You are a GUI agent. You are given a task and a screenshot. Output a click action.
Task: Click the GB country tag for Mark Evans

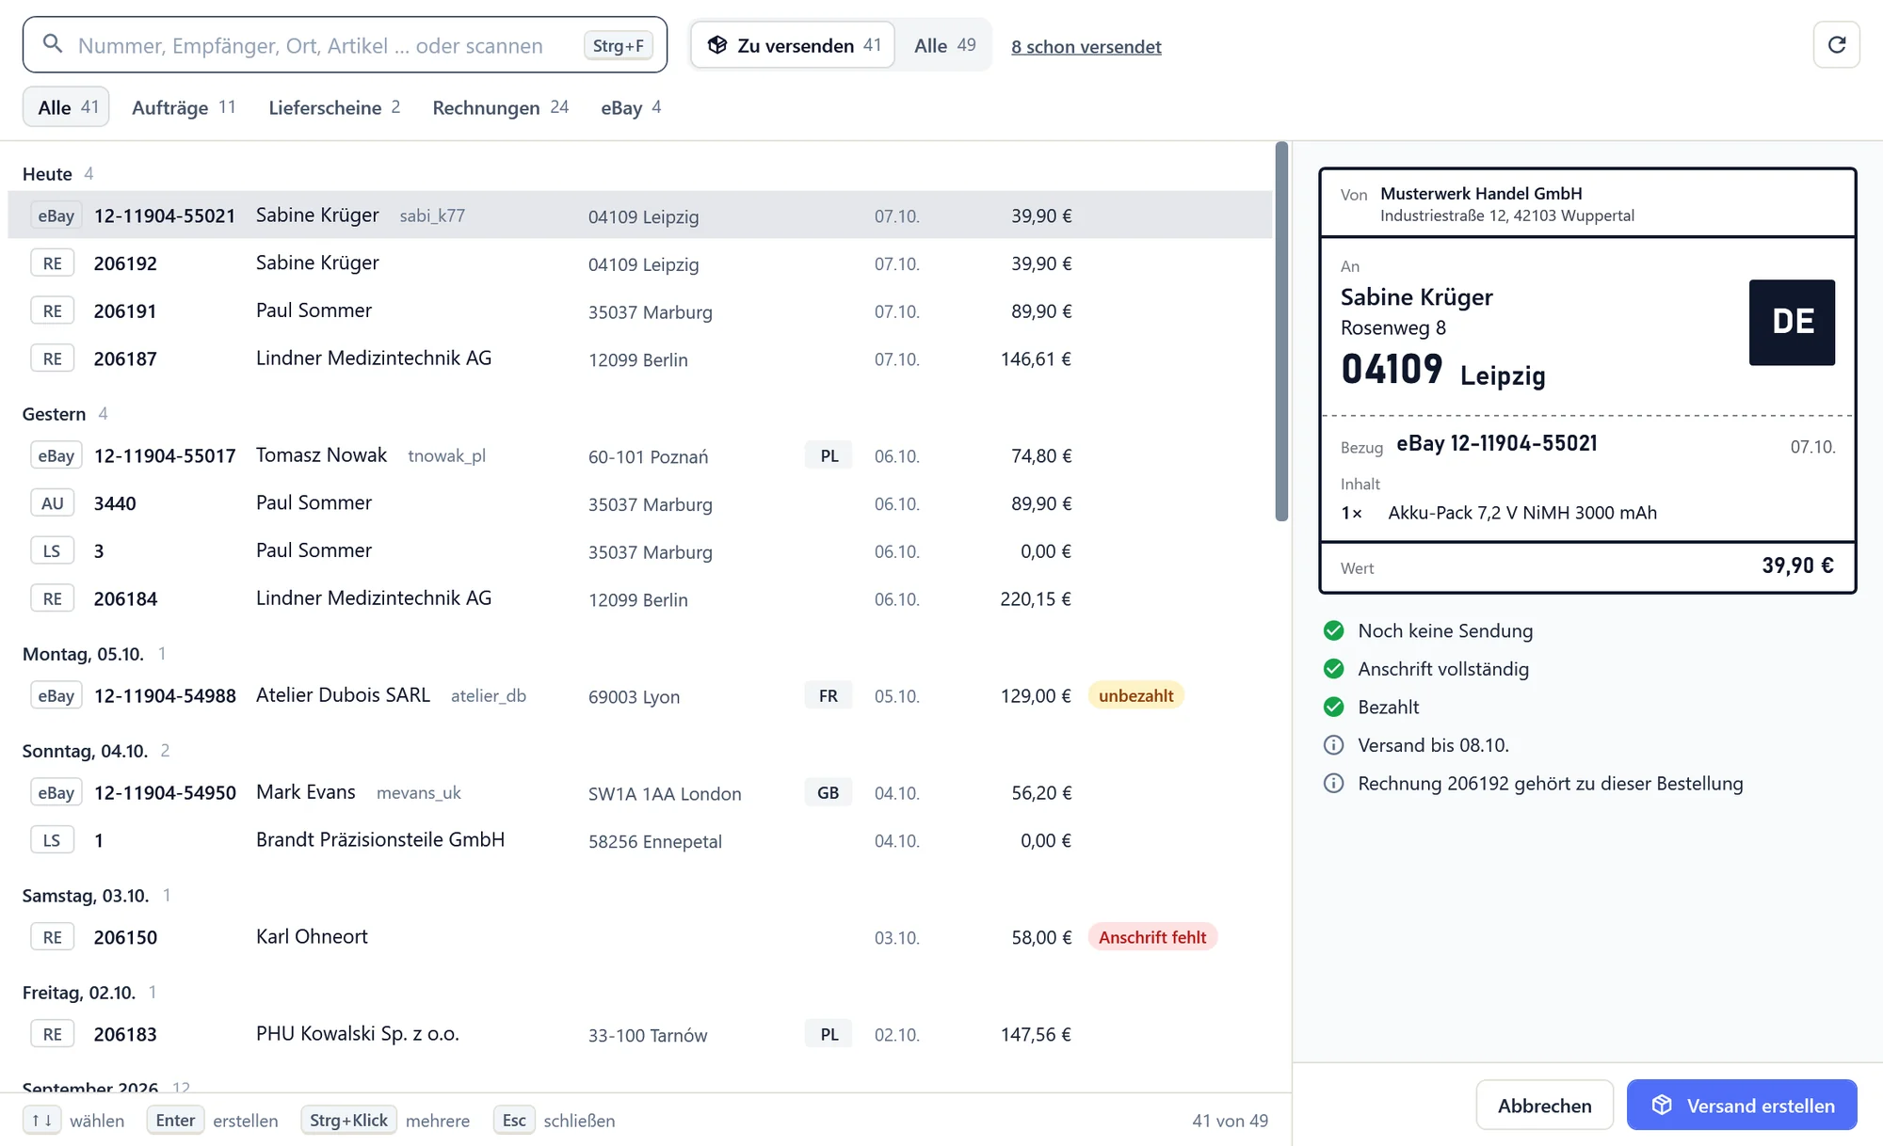(x=829, y=793)
